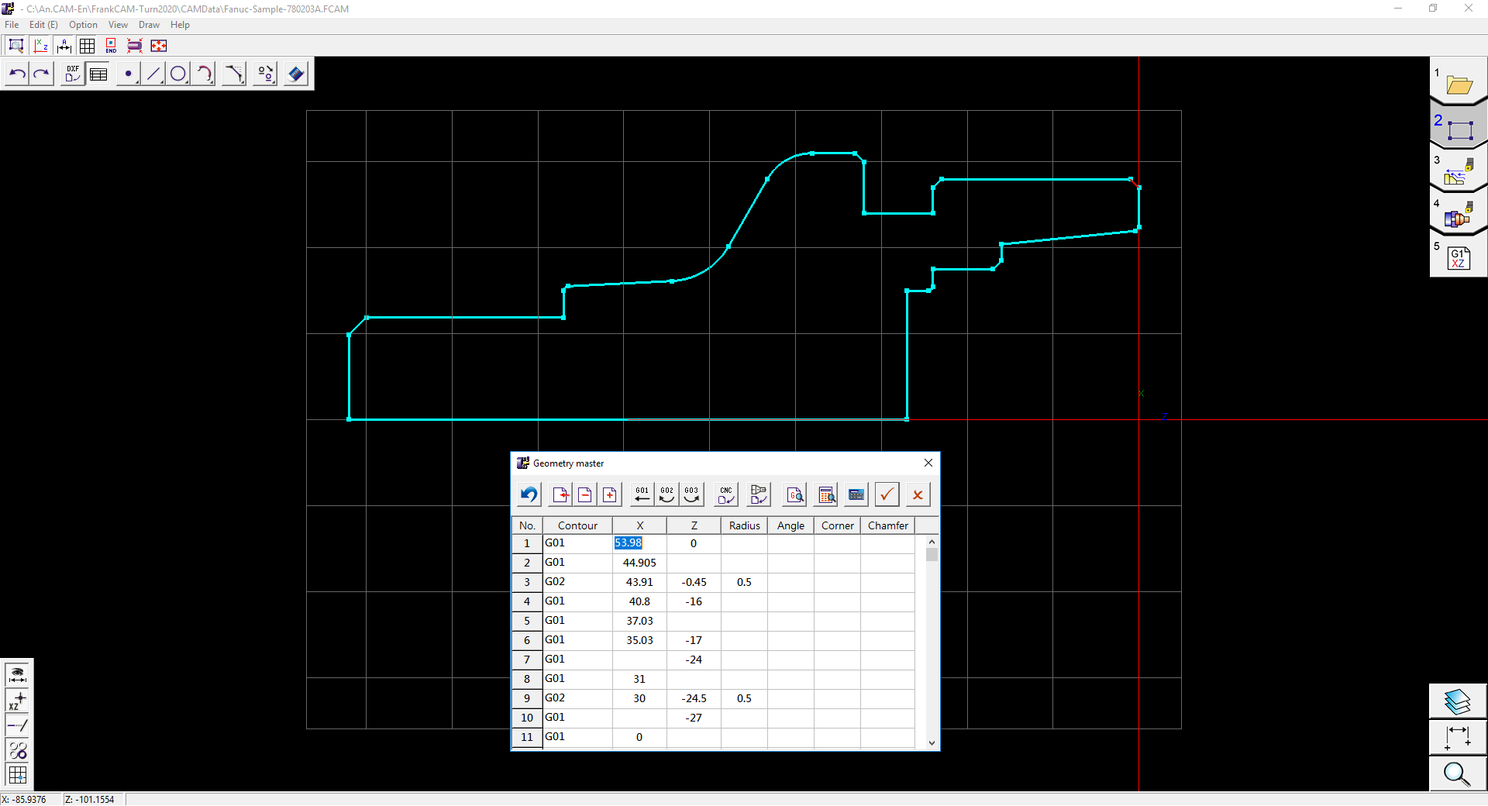The image size is (1488, 806).
Task: Click the fit workpiece view icon
Action: 135,46
